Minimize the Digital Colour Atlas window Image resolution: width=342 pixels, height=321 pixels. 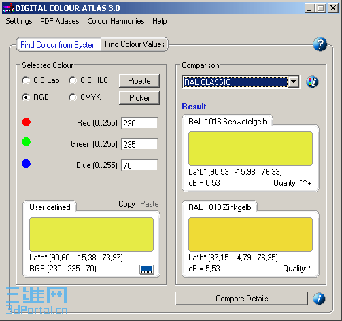(309, 8)
